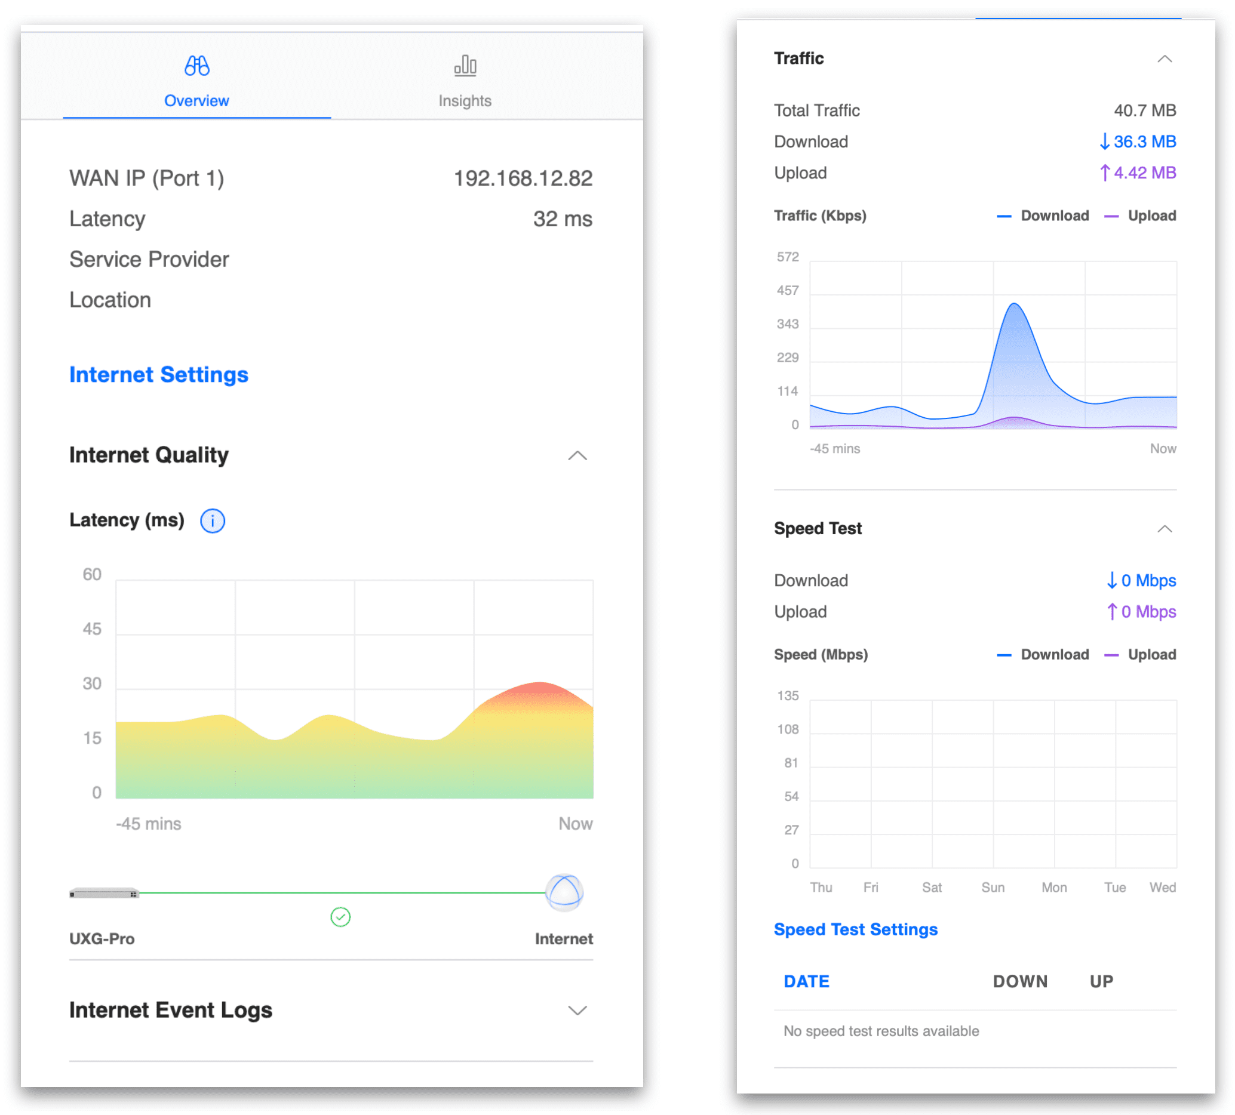Open the Insights bar chart icon
This screenshot has width=1235, height=1115.
465,64
